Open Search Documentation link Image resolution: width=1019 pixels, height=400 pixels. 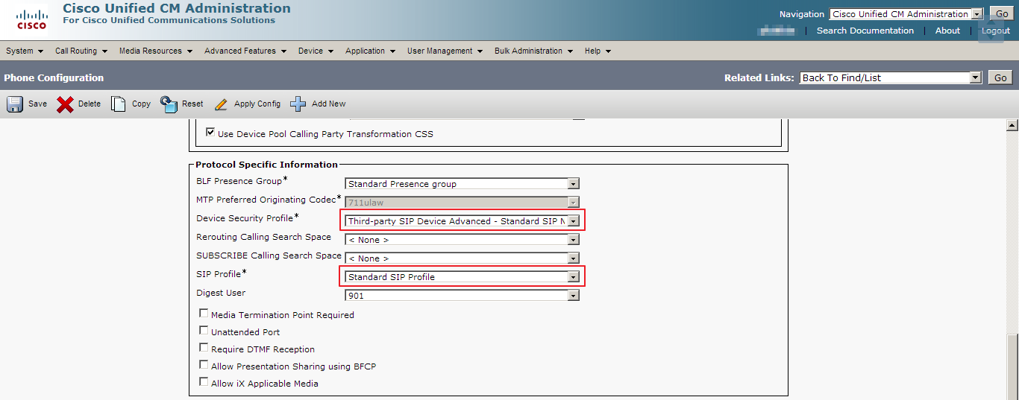point(865,31)
